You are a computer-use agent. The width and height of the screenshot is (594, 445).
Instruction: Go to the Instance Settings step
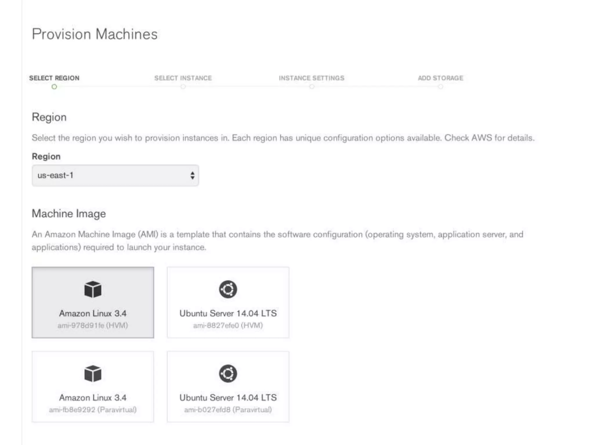[x=312, y=78]
